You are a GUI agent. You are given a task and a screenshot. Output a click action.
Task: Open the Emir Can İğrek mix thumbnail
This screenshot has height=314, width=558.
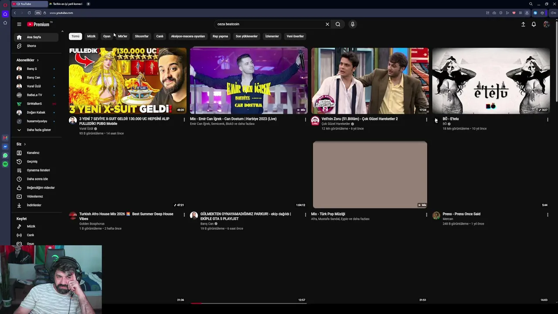point(249,81)
